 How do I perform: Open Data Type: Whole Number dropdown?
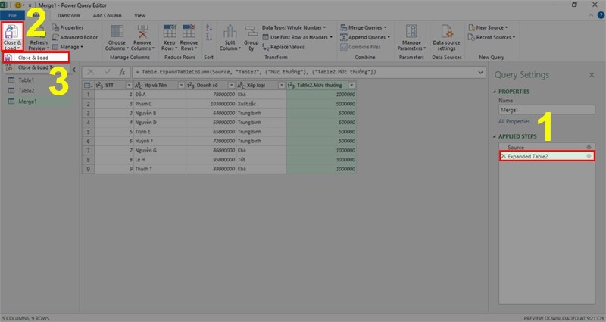click(x=294, y=27)
